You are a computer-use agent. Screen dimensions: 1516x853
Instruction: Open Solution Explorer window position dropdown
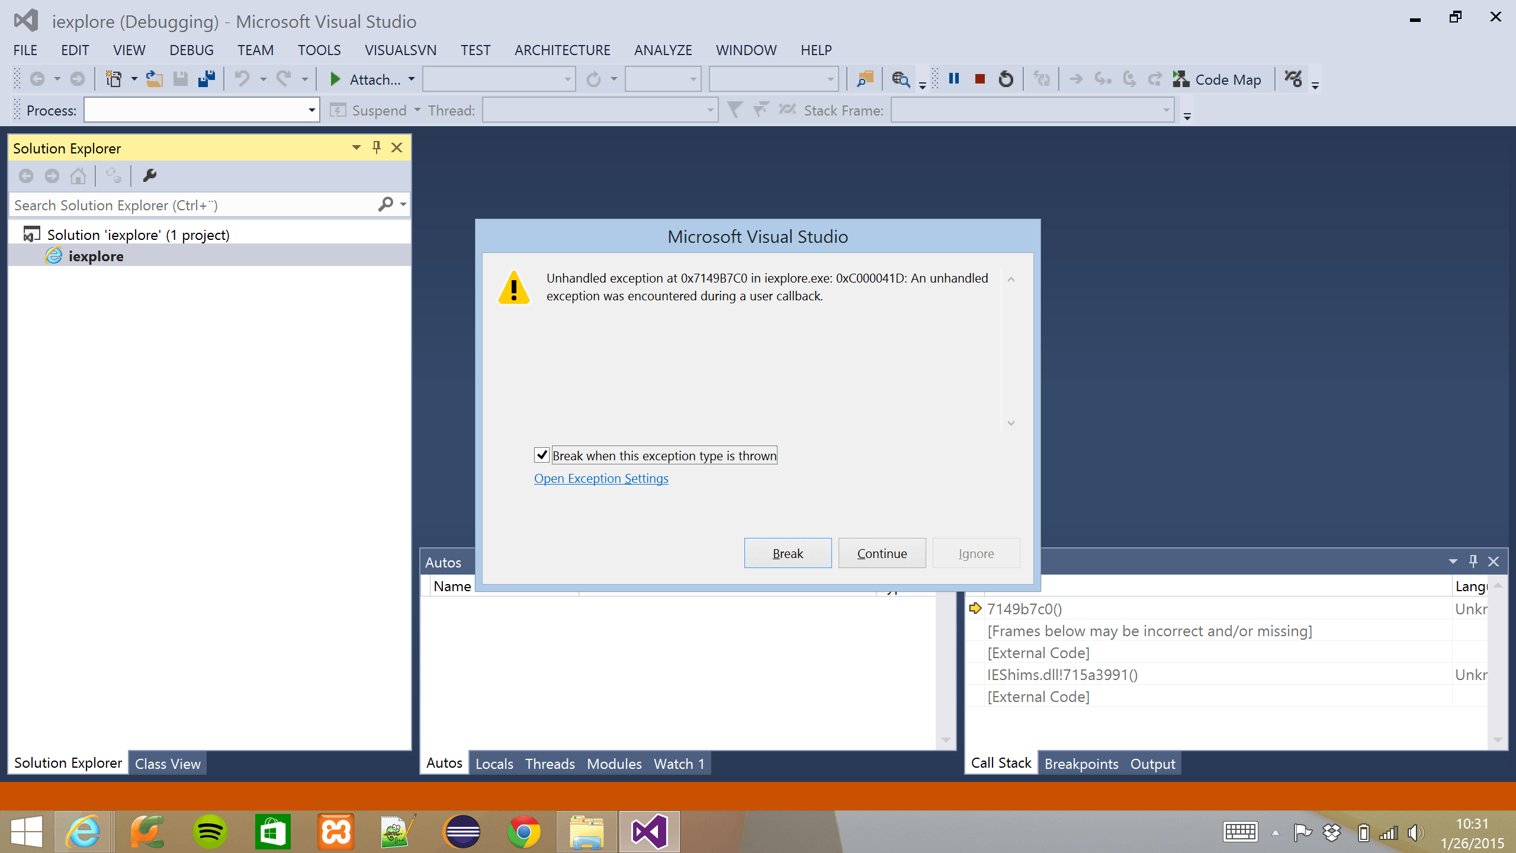(x=356, y=147)
